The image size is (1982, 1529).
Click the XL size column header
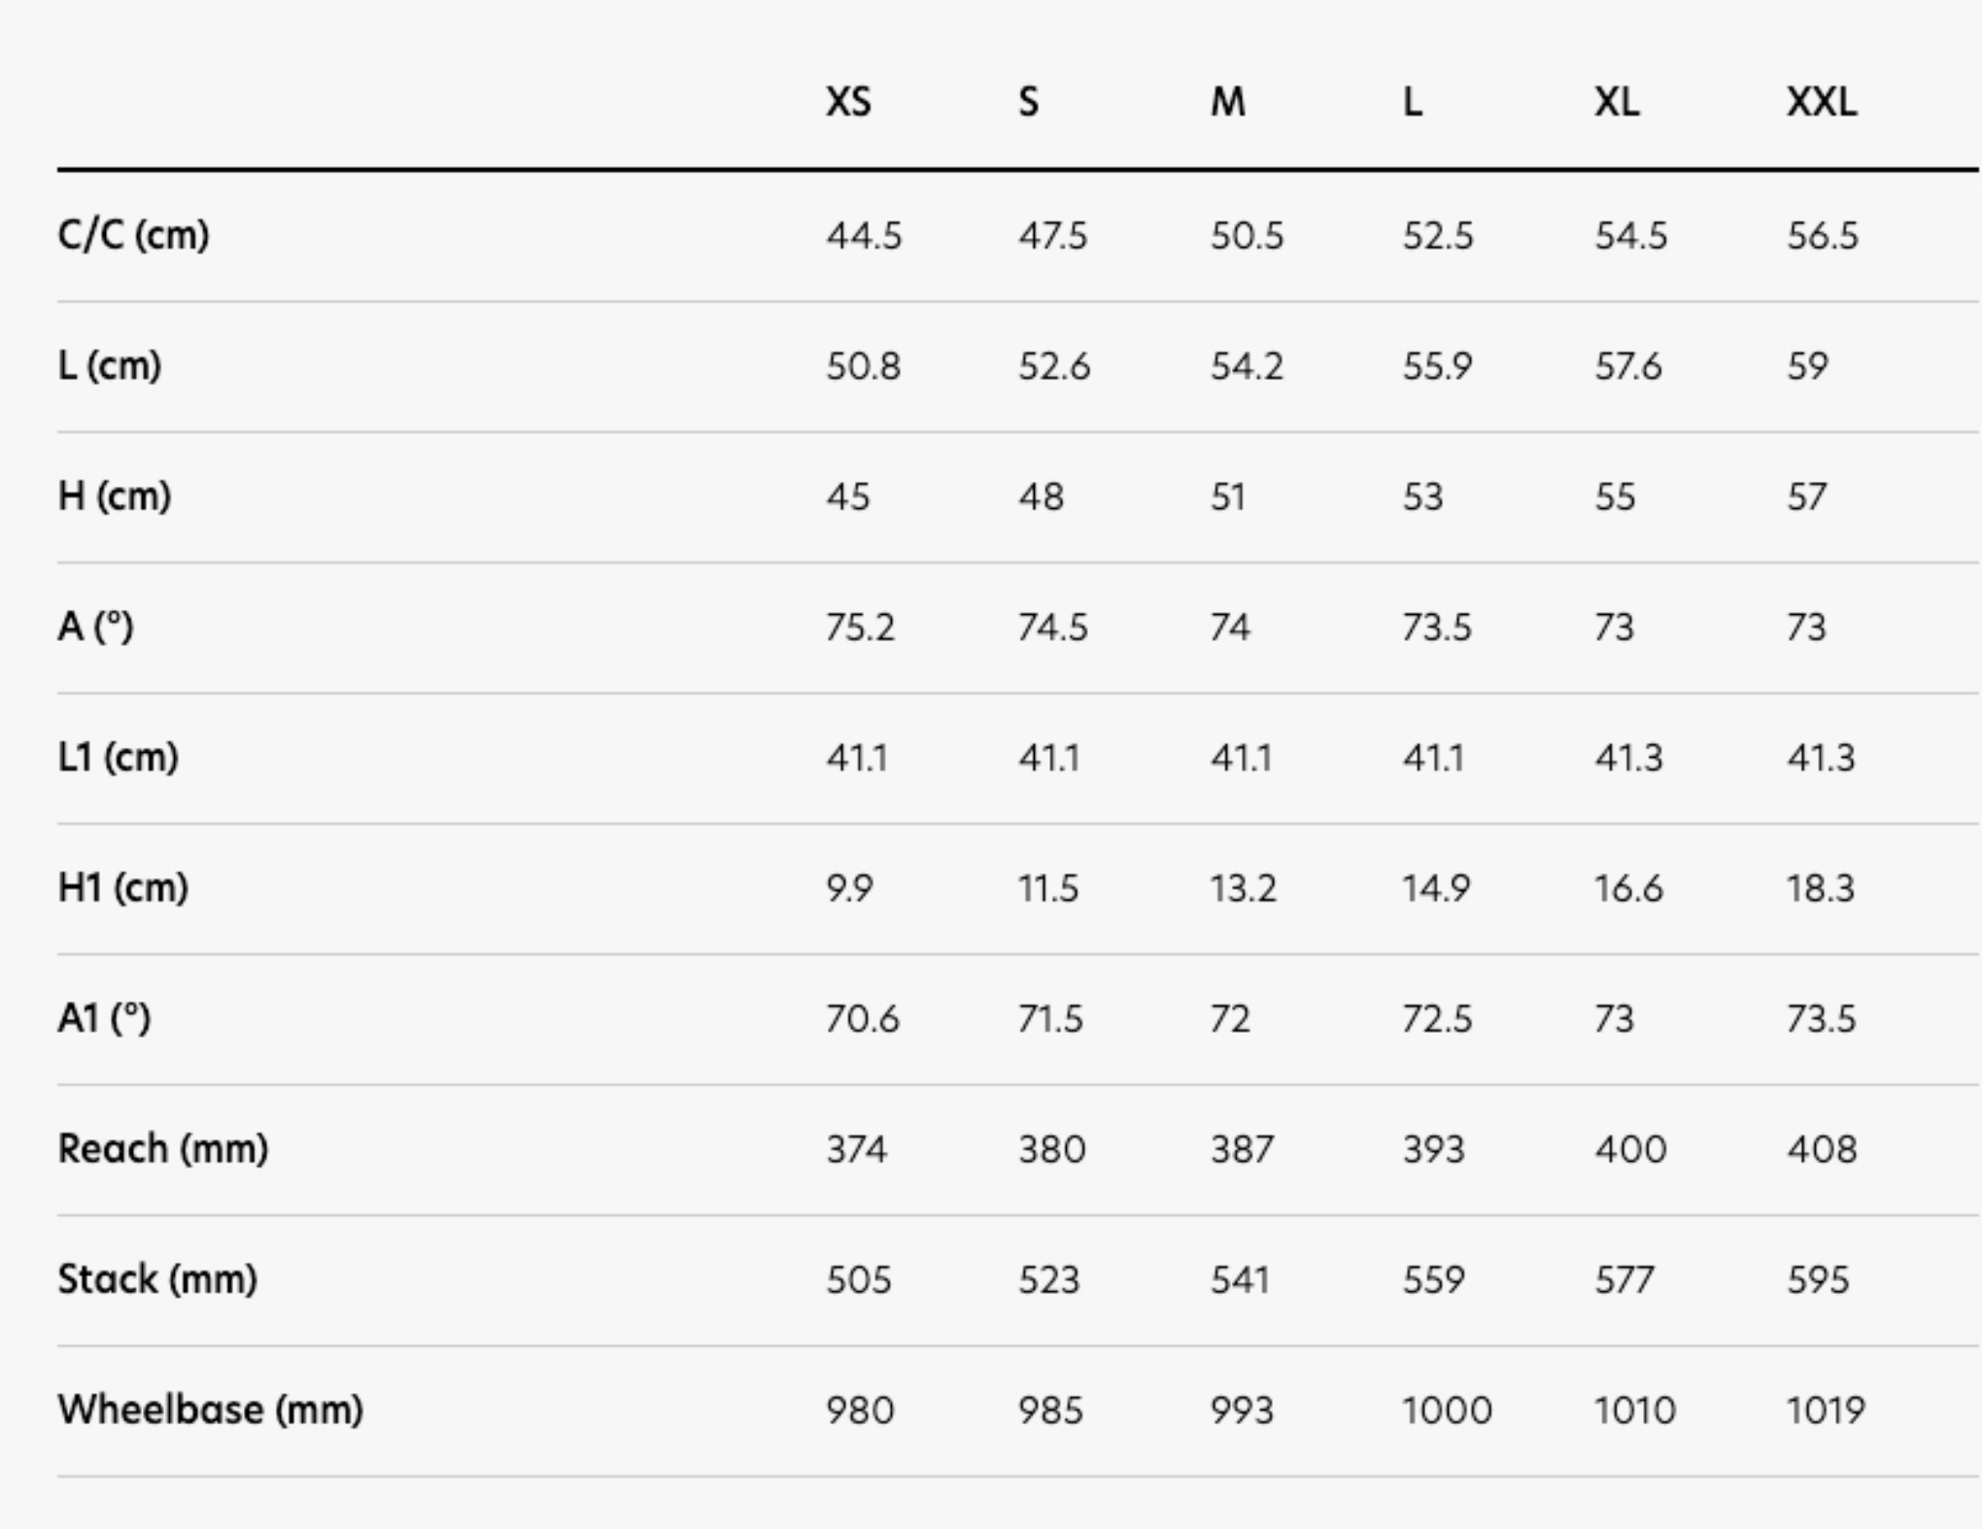(1617, 102)
